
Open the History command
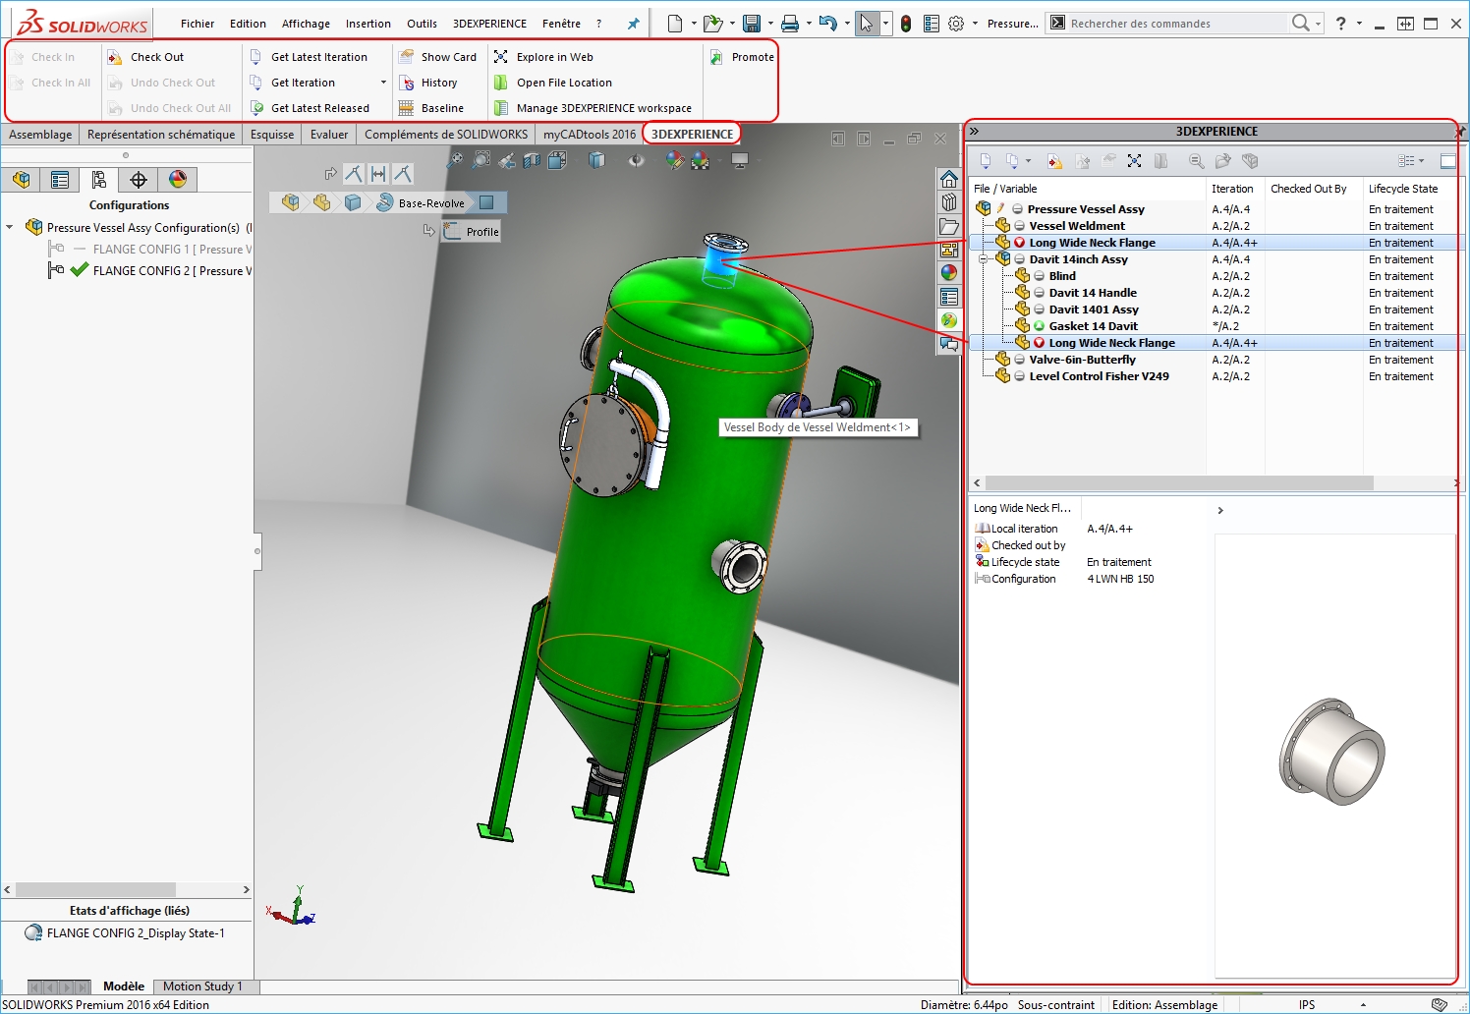tap(427, 83)
